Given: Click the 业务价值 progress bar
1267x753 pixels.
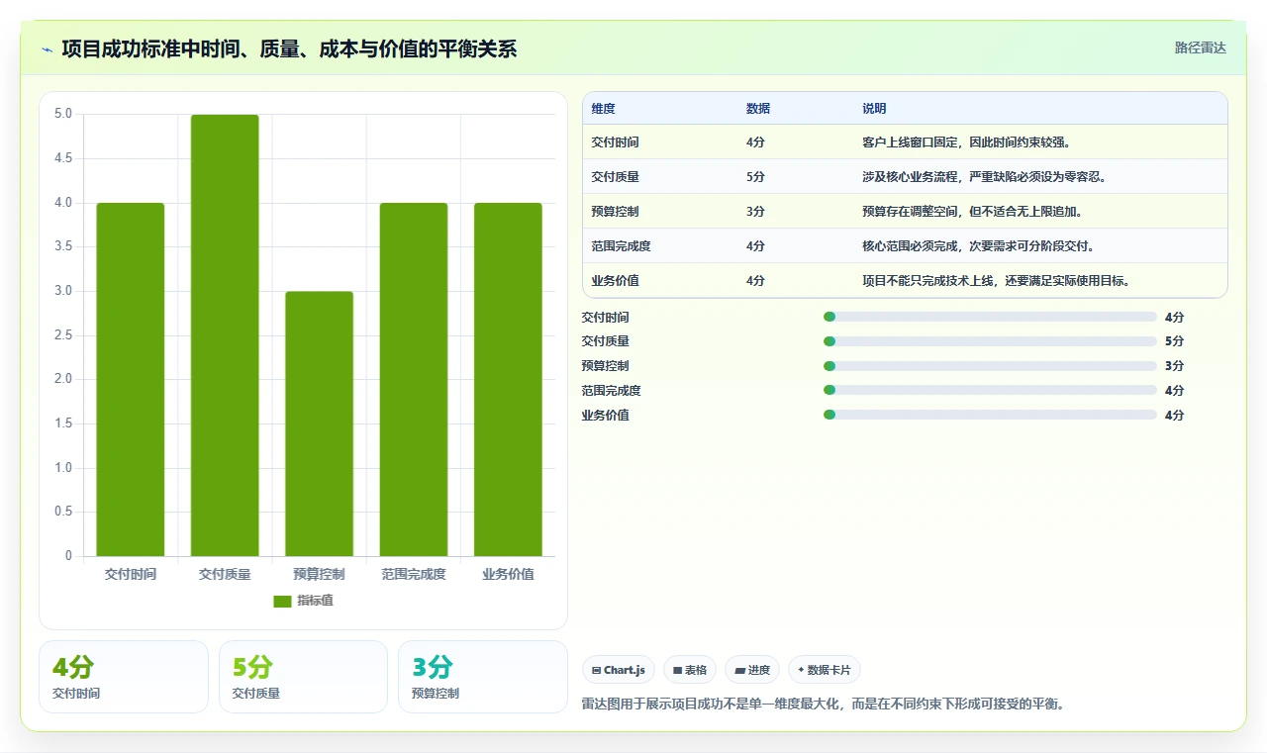Looking at the screenshot, I should 990,416.
